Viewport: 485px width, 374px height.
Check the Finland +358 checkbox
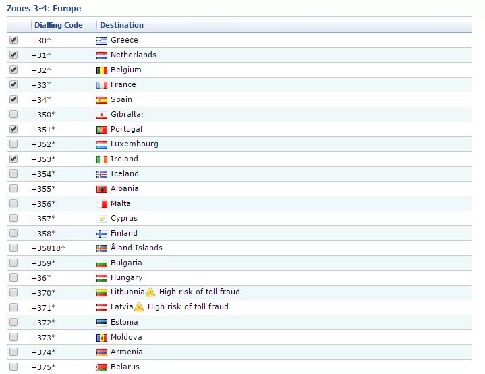[x=13, y=233]
